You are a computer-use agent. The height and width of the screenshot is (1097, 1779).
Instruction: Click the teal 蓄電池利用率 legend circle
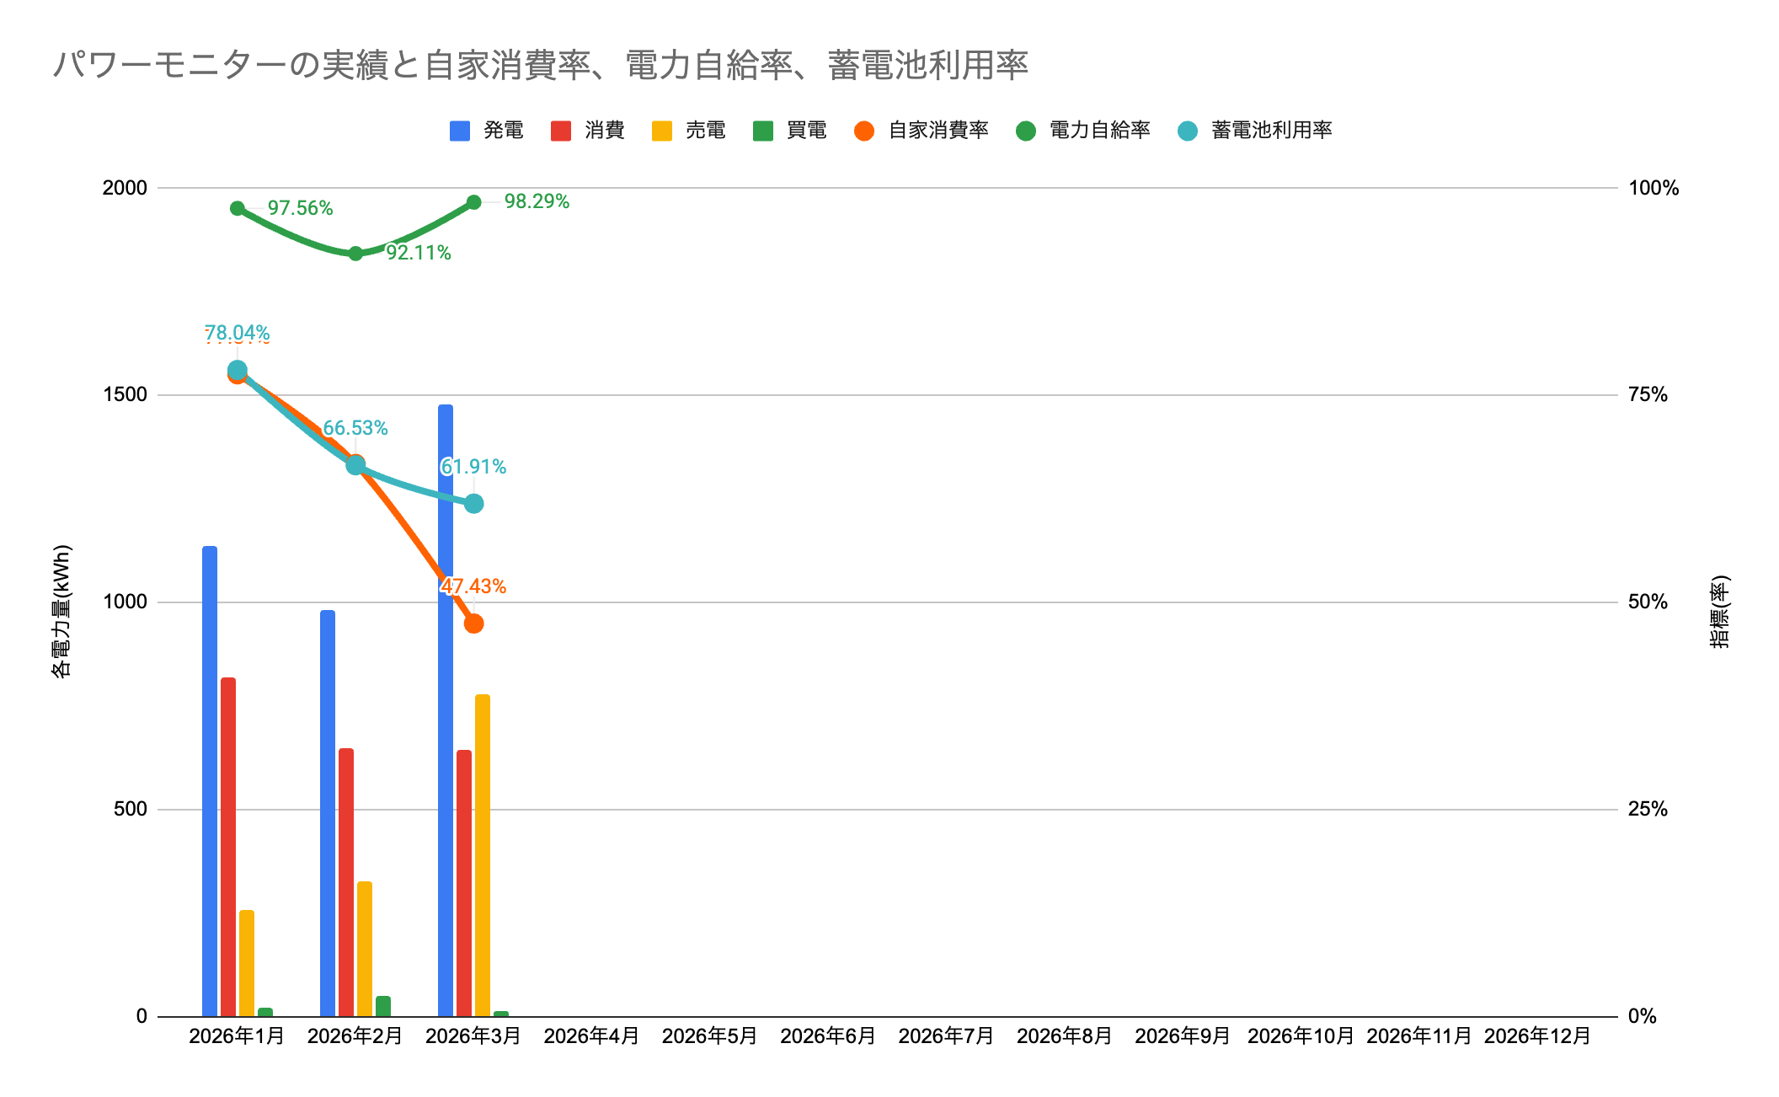tap(1187, 131)
